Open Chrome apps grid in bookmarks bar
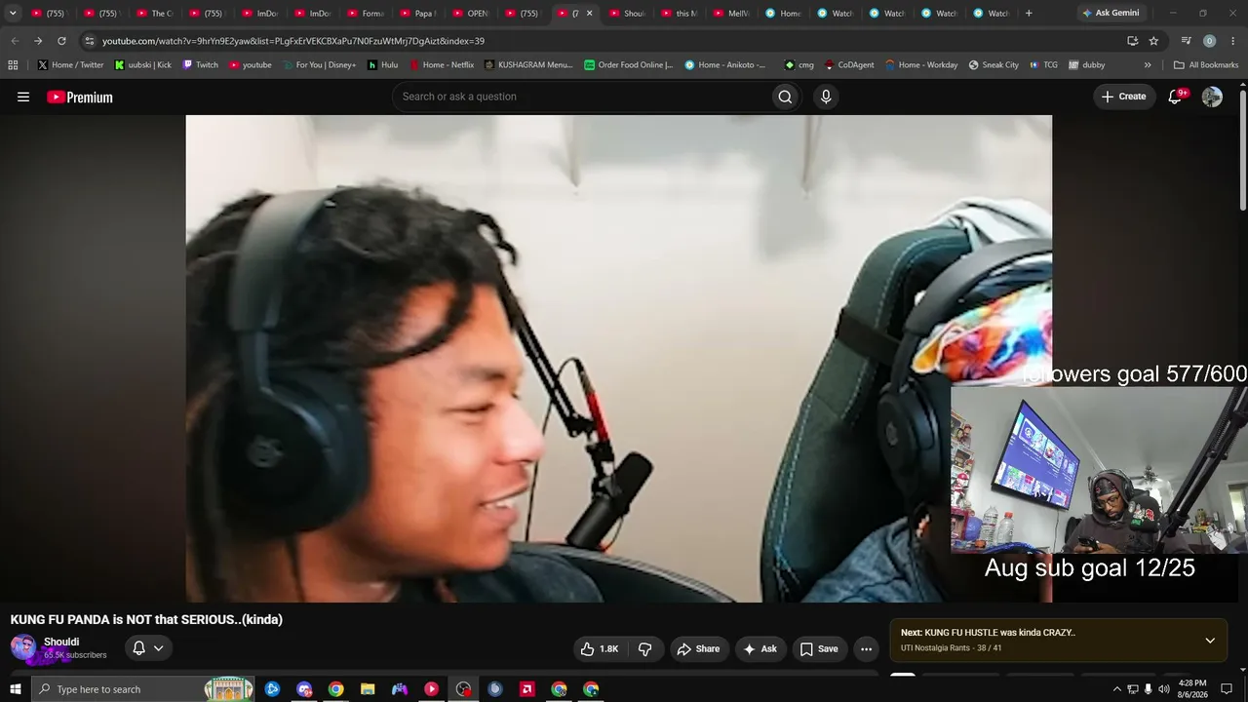1248x702 pixels. [x=13, y=65]
